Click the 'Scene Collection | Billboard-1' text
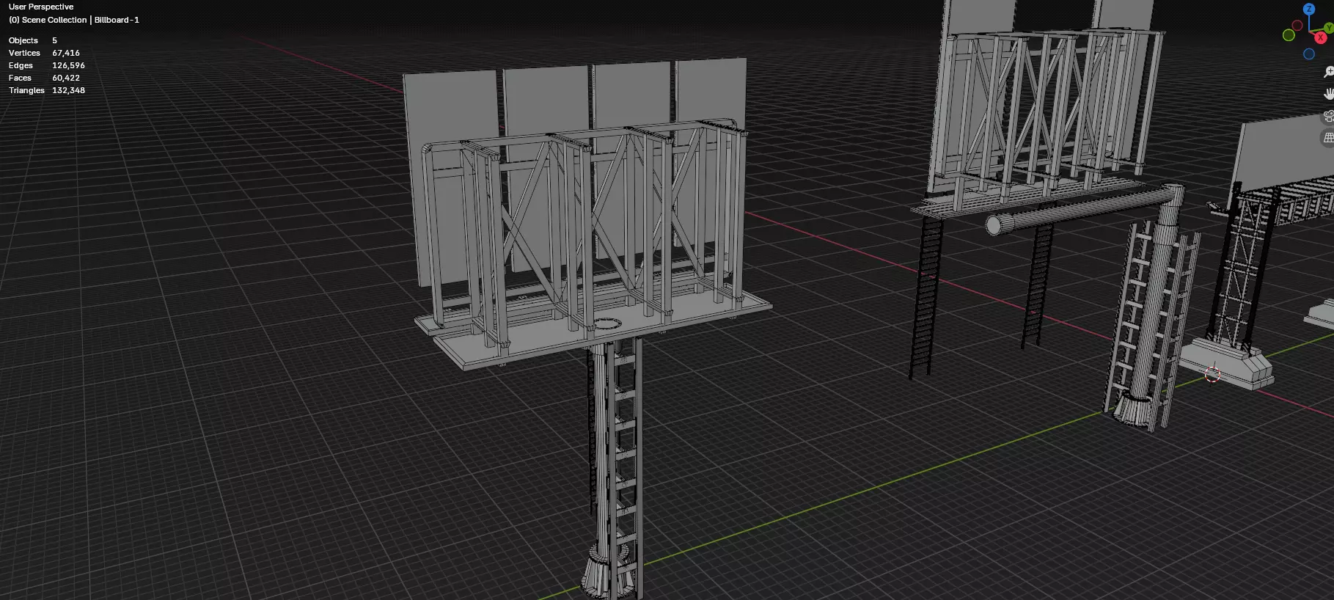Image resolution: width=1334 pixels, height=600 pixels. click(81, 20)
